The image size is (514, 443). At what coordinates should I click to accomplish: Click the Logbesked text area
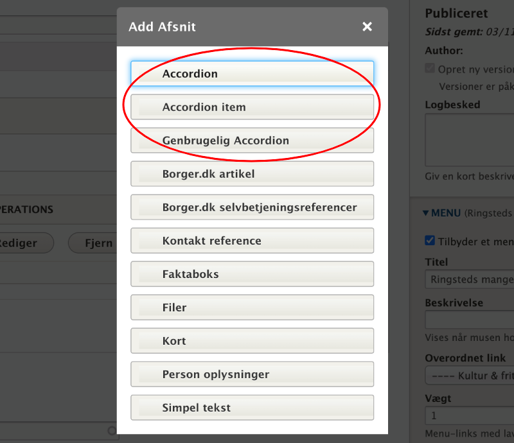(x=470, y=140)
